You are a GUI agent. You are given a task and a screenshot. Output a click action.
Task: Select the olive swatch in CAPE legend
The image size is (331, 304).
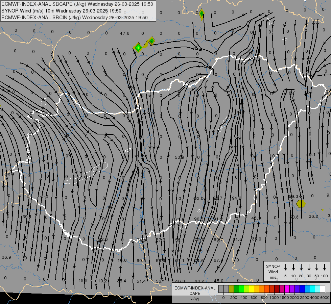(231, 289)
